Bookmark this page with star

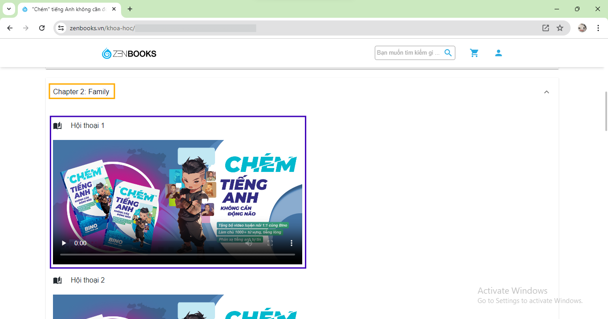pos(560,28)
